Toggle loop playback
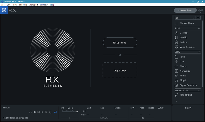Image resolution: width=205 pixels, height=122 pixels. pos(51,112)
